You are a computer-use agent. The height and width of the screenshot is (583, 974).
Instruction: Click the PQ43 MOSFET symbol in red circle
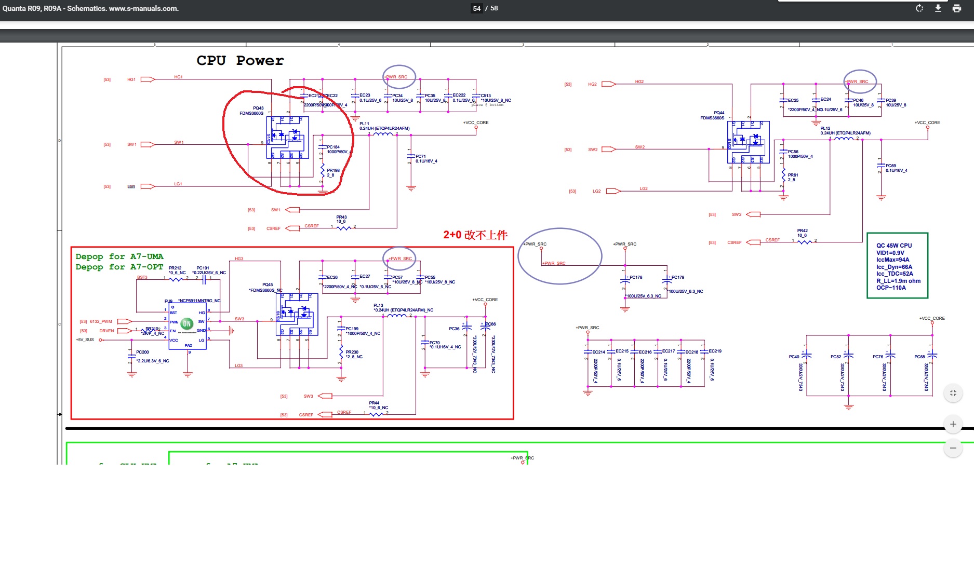point(287,137)
